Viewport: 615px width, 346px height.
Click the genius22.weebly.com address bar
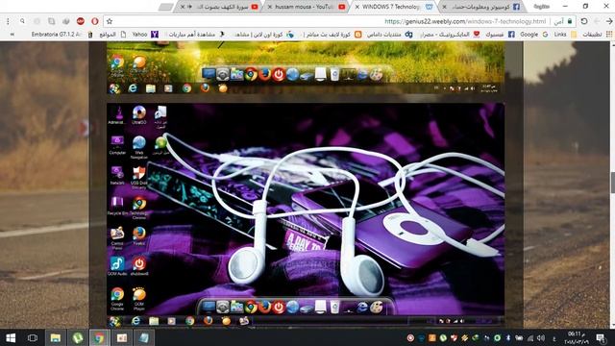point(340,21)
